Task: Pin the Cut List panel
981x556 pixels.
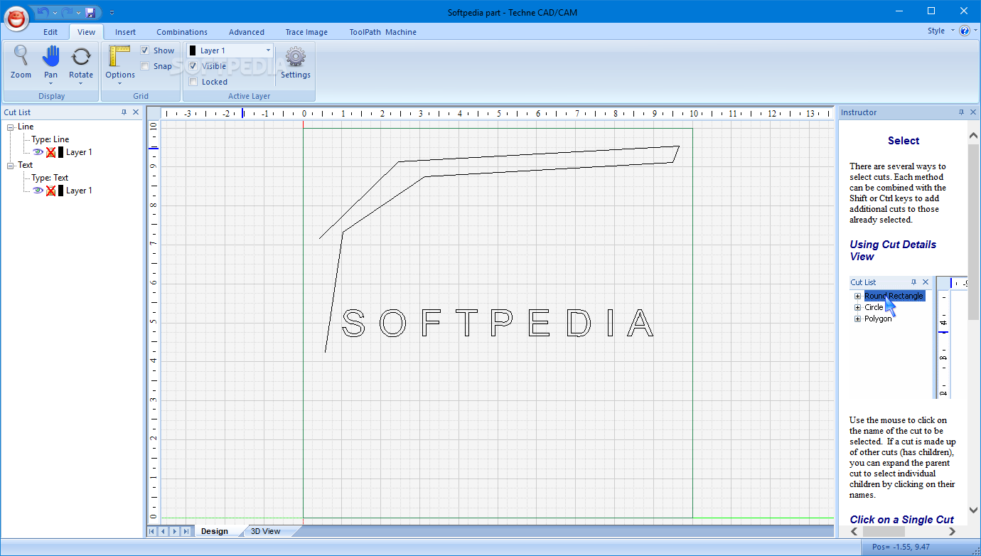Action: click(124, 112)
